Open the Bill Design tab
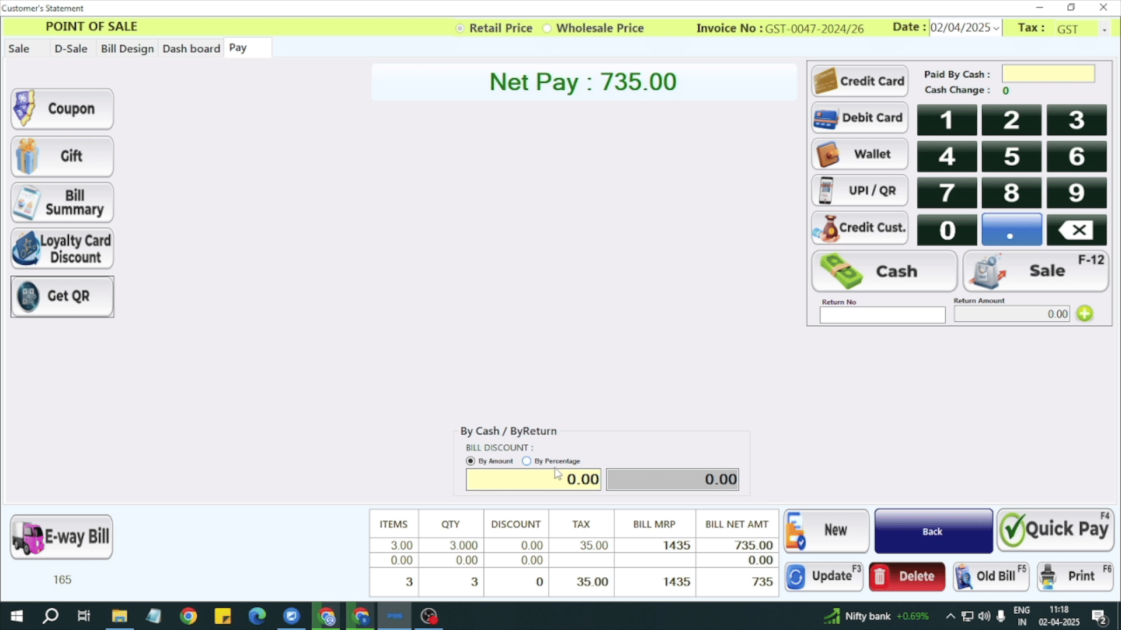Image resolution: width=1121 pixels, height=630 pixels. (x=127, y=48)
